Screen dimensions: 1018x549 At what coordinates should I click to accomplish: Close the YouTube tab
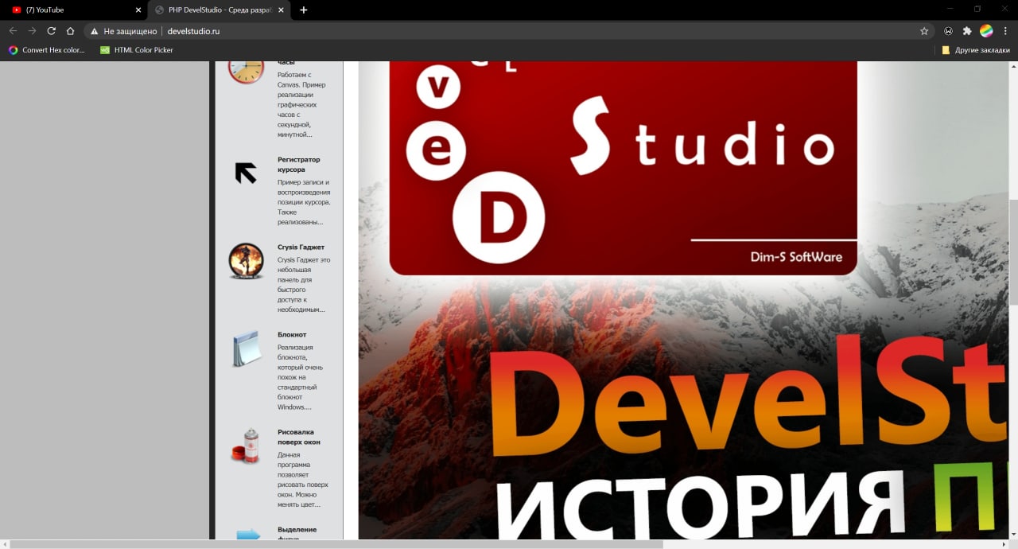138,10
